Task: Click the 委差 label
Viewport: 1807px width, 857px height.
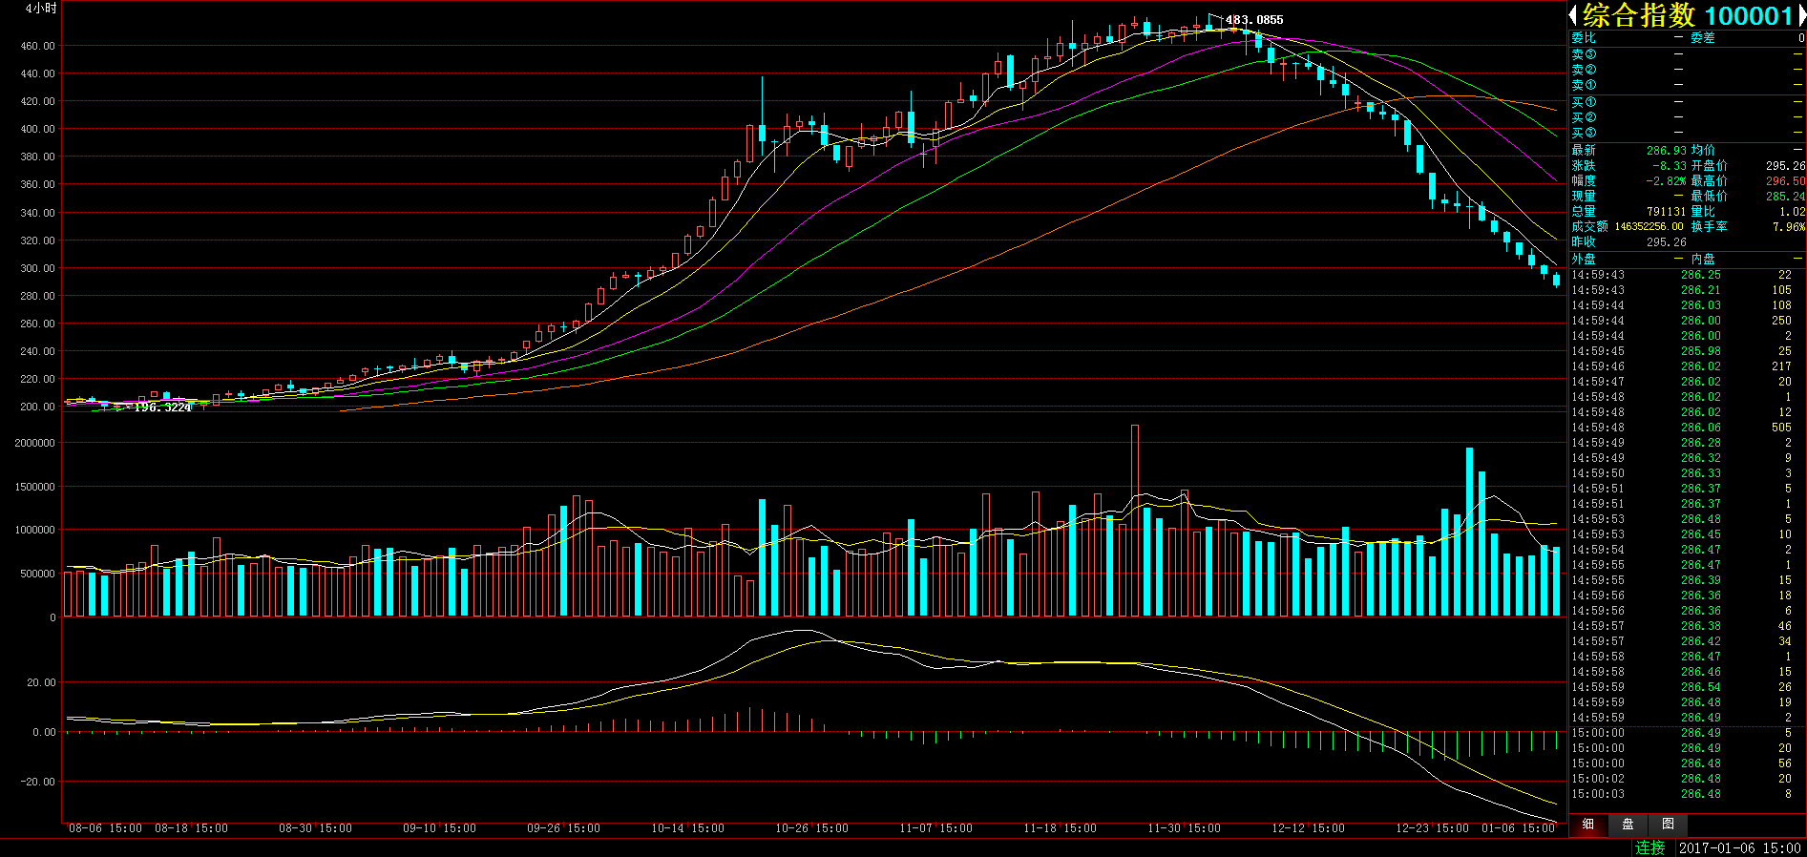Action: click(x=1703, y=37)
